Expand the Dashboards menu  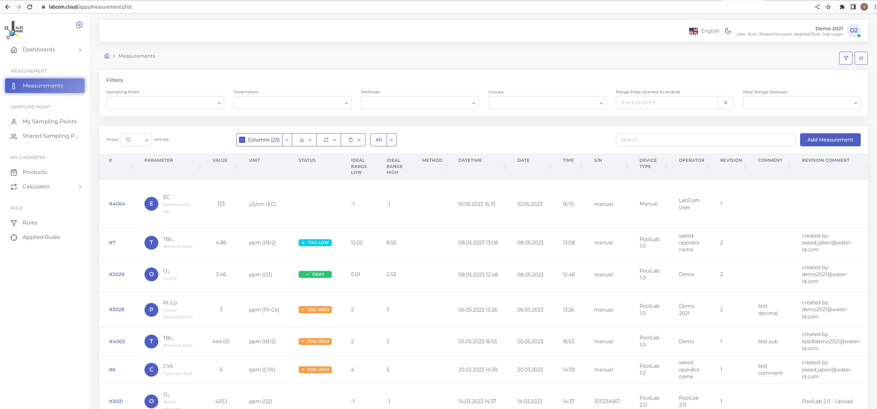[45, 50]
